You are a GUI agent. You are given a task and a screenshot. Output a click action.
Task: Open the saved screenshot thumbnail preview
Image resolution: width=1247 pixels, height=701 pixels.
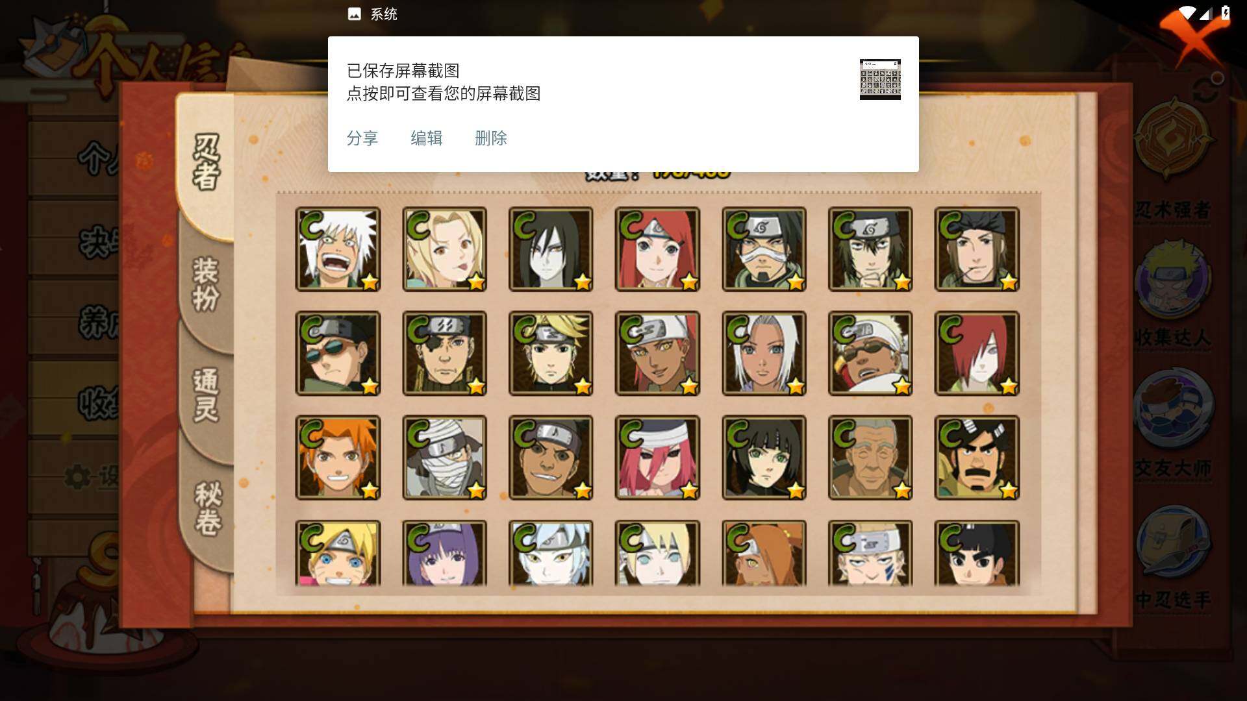pos(880,79)
